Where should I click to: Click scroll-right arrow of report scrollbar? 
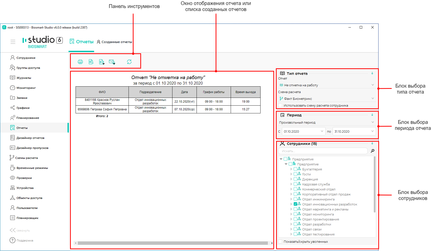(272, 243)
